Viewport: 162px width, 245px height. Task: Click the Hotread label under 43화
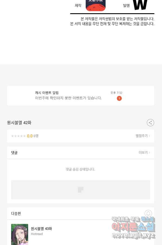(x=37, y=234)
